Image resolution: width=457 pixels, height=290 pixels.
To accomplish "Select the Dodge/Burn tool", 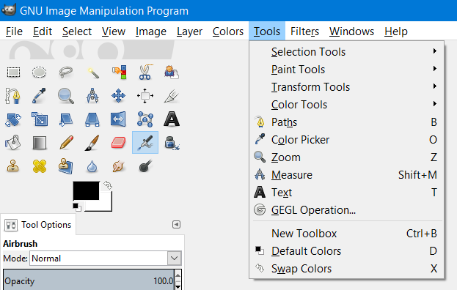I will (145, 166).
